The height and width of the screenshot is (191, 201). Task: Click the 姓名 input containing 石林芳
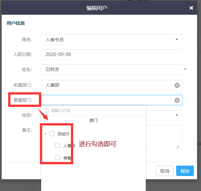[x=112, y=69]
